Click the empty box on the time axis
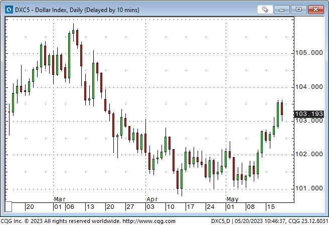Image resolution: width=329 pixels, height=225 pixels. (x=9, y=207)
